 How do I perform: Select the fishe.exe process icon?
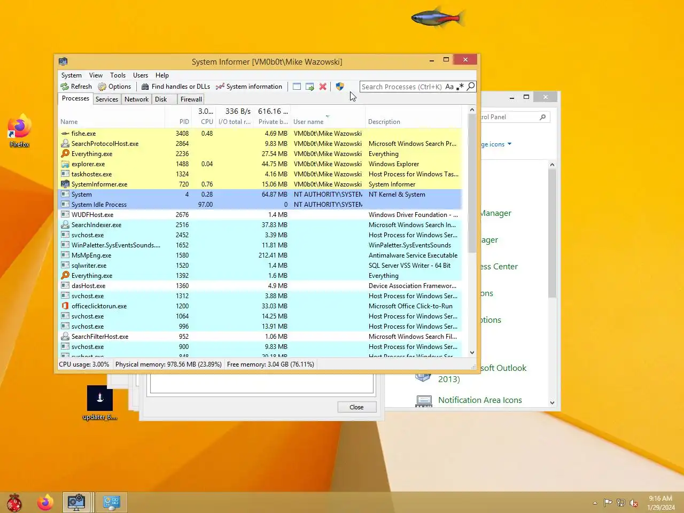coord(65,134)
